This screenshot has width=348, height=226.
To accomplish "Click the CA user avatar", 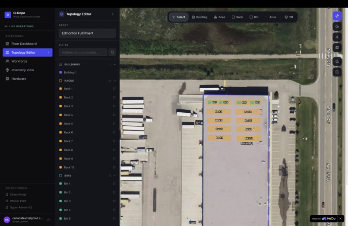I will (x=7, y=220).
